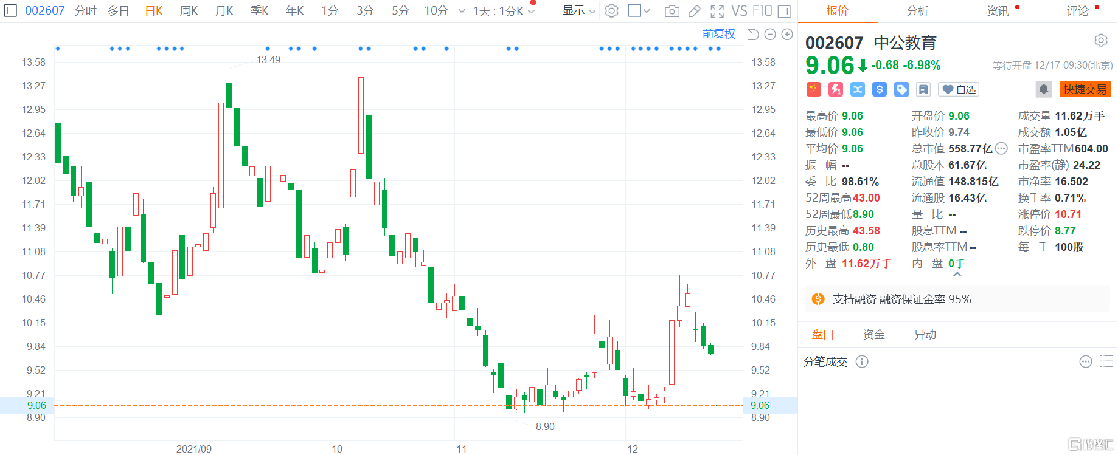Open VS stock comparison

coord(740,11)
